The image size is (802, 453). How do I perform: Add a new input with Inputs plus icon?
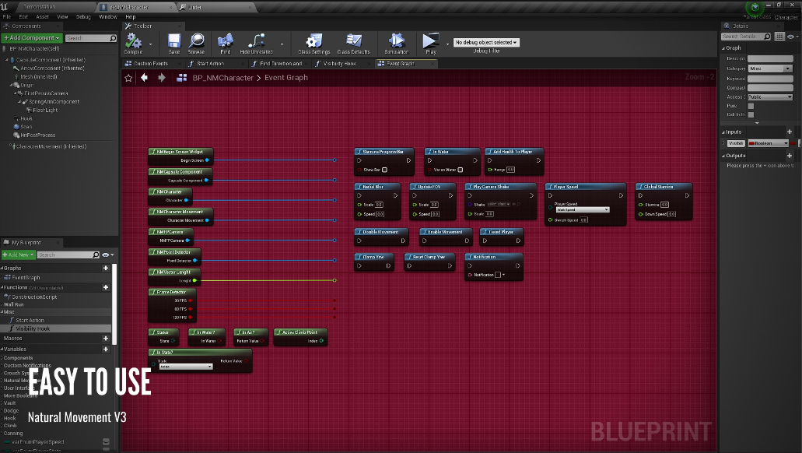[x=790, y=132]
